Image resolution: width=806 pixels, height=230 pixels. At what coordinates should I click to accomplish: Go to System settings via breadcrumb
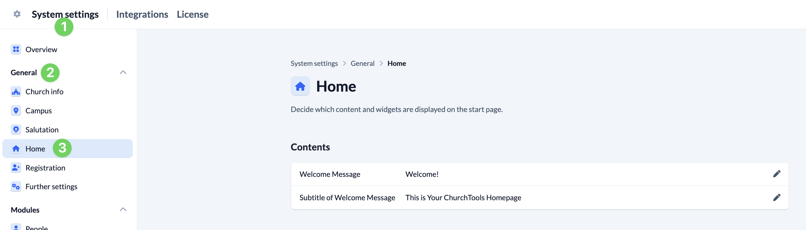[314, 64]
